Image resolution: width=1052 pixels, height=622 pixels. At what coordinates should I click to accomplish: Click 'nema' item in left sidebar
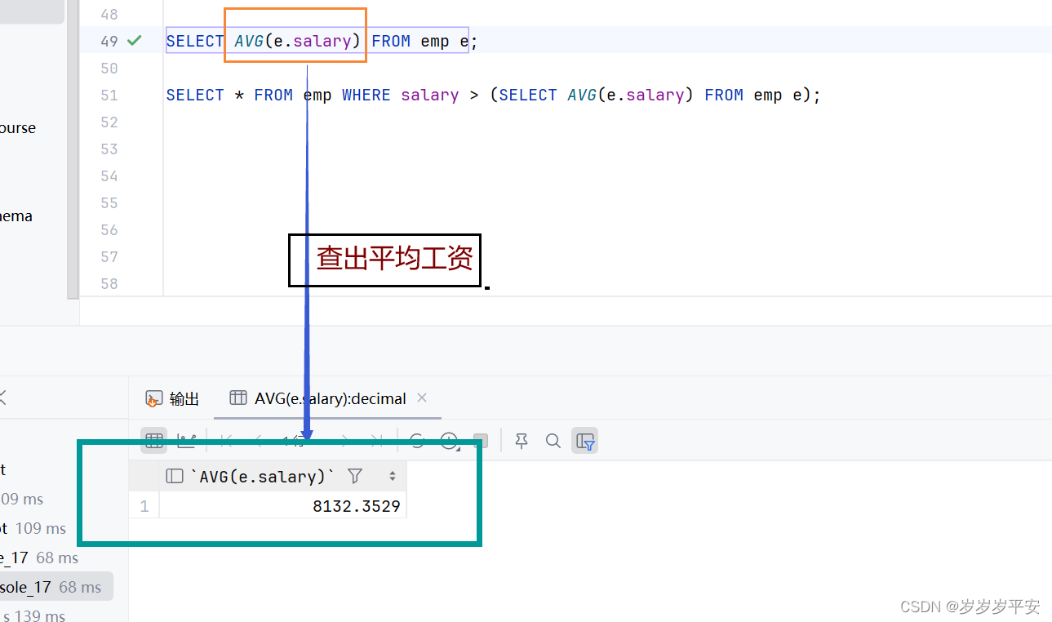(x=16, y=216)
